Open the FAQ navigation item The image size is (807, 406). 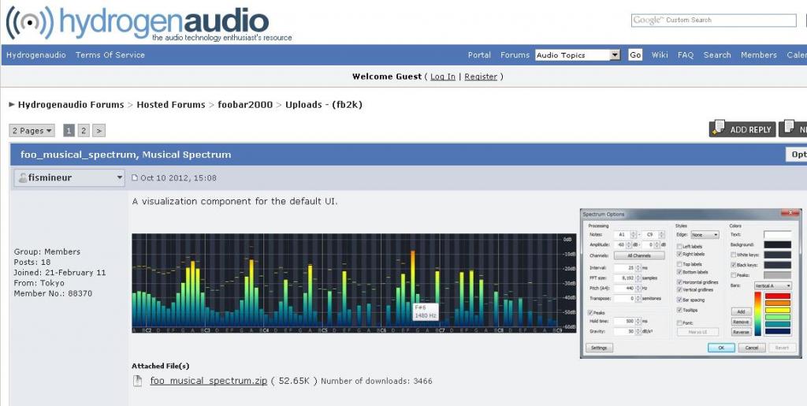tap(686, 55)
